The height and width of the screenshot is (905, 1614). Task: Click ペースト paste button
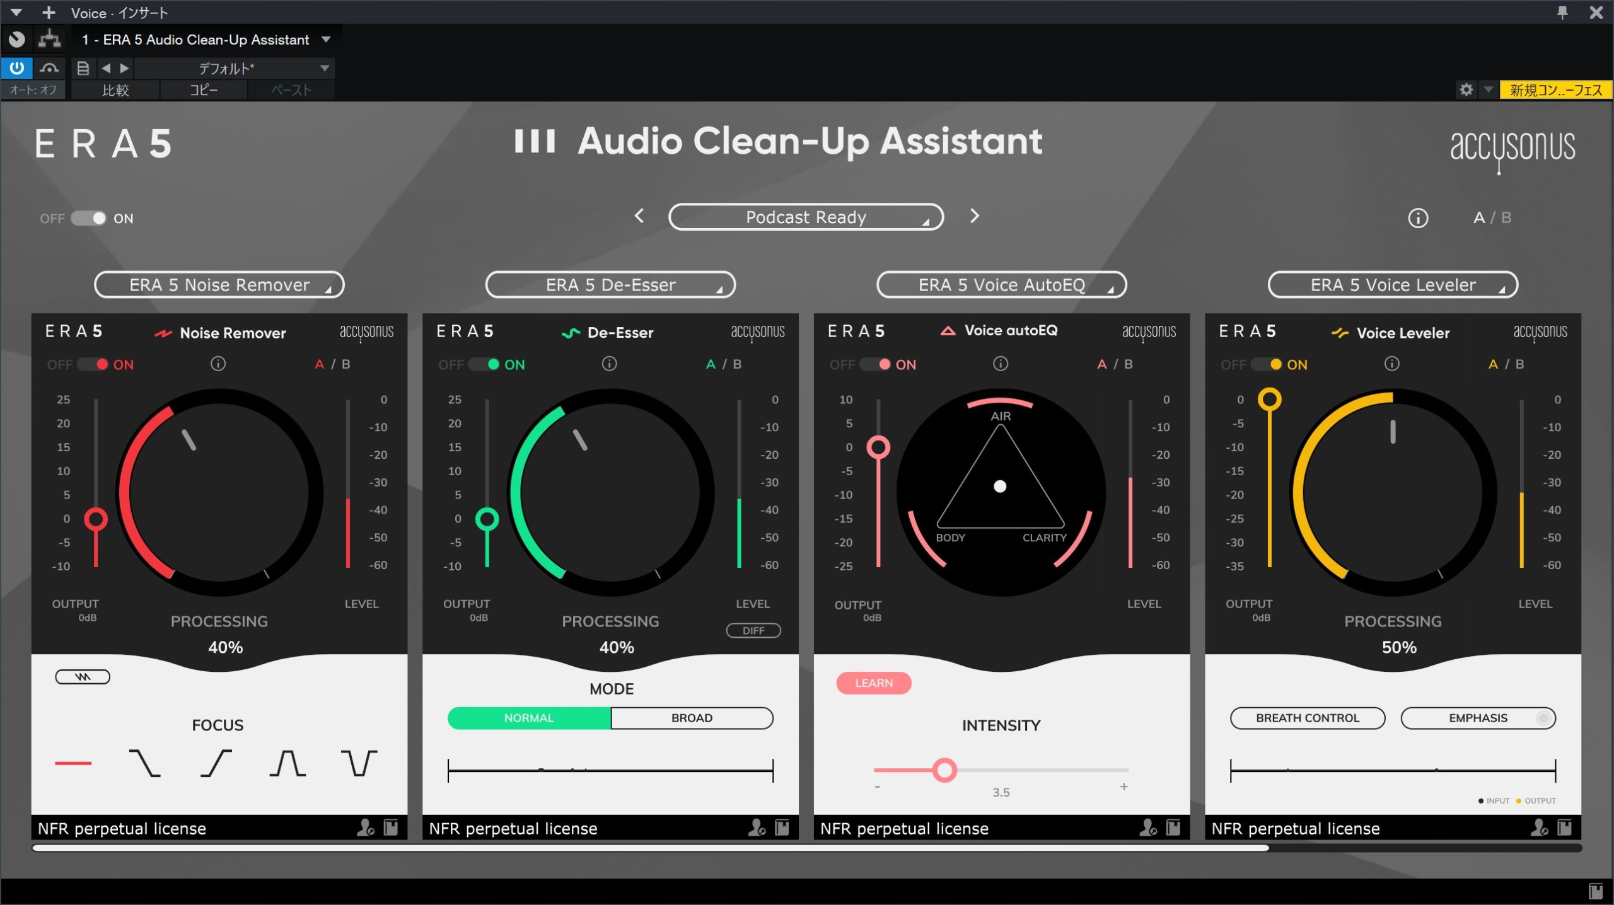pos(291,90)
